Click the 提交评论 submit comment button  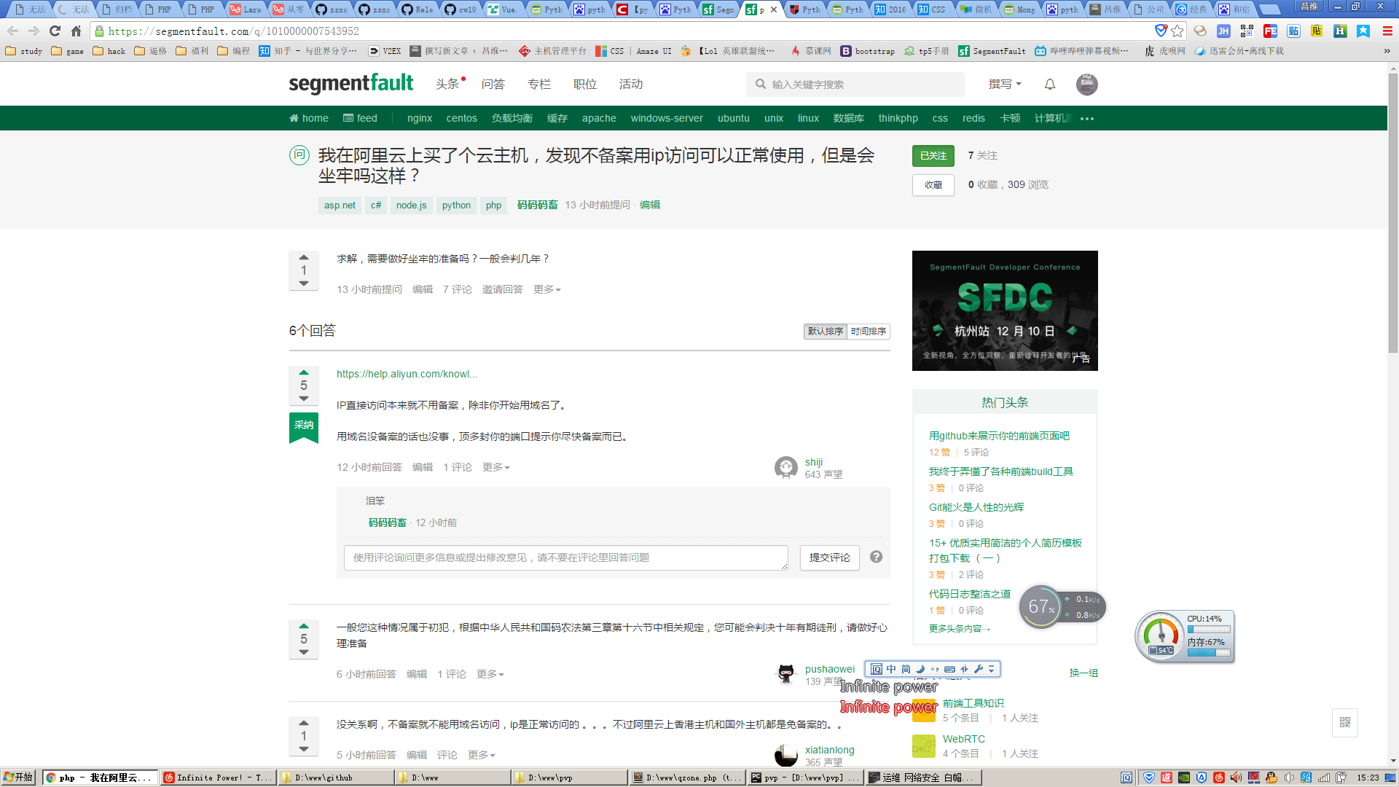(x=829, y=557)
